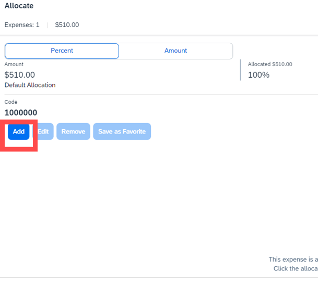Click the vertical divider beside Allocated section
This screenshot has width=318, height=296.
coord(240,70)
